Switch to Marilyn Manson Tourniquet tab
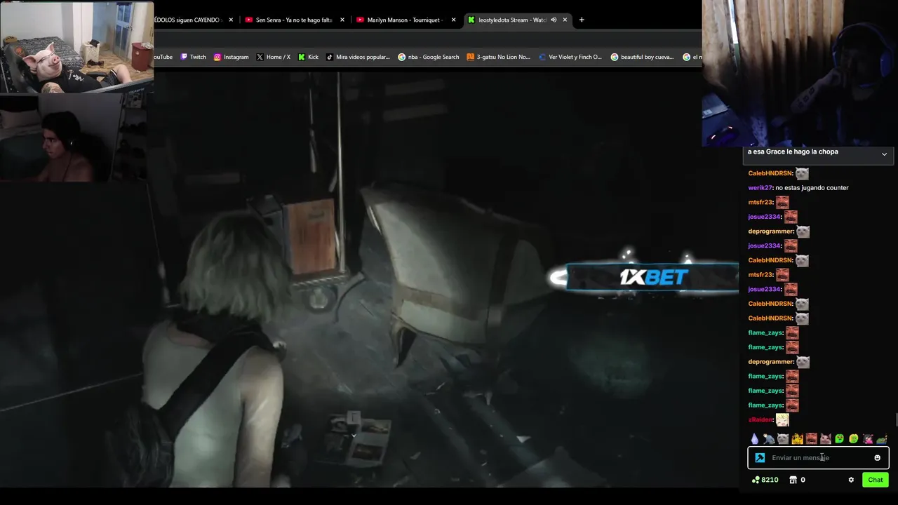The image size is (898, 505). point(406,20)
